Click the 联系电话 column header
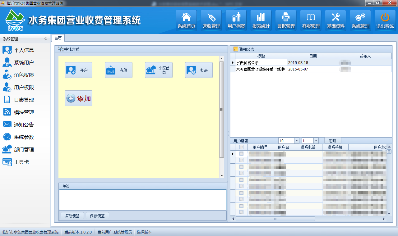Screen dimensions: 398x236 pos(308,147)
